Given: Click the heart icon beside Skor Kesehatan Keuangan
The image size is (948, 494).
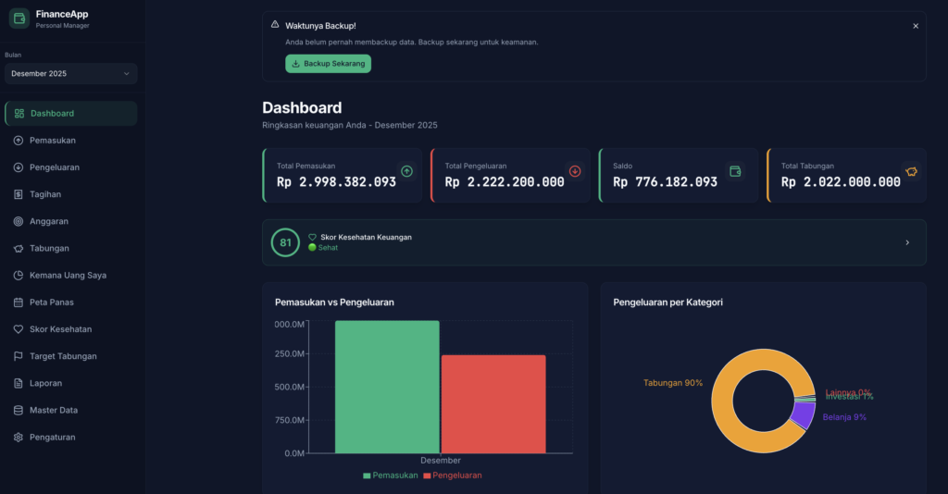Looking at the screenshot, I should pos(313,237).
